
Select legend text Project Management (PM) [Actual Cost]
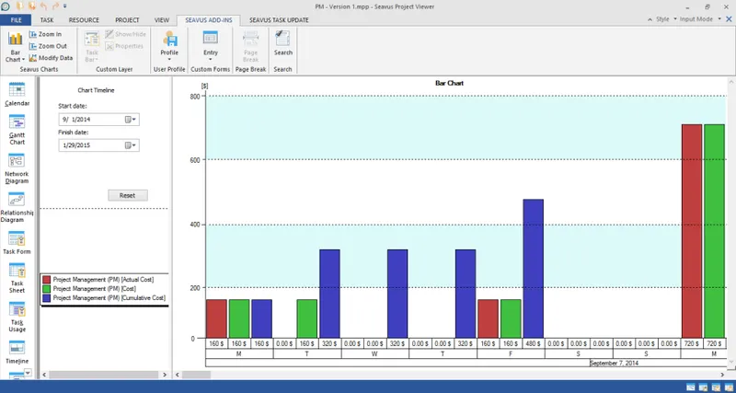[x=103, y=280]
